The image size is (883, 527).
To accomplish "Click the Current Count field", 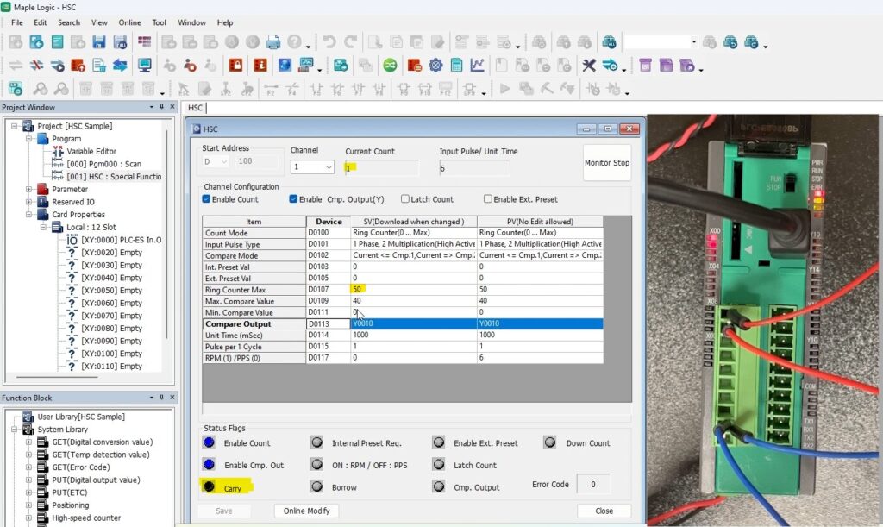I will 382,168.
